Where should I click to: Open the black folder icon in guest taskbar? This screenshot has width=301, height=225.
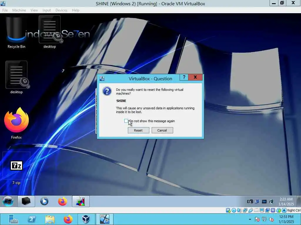point(26,201)
